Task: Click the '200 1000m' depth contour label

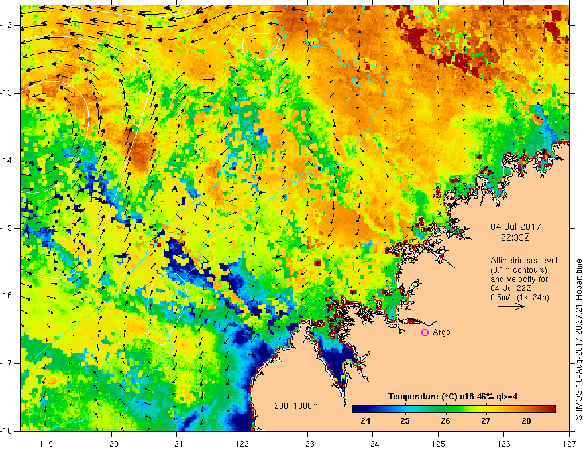Action: tap(296, 406)
